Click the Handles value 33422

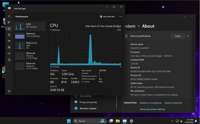75,82
